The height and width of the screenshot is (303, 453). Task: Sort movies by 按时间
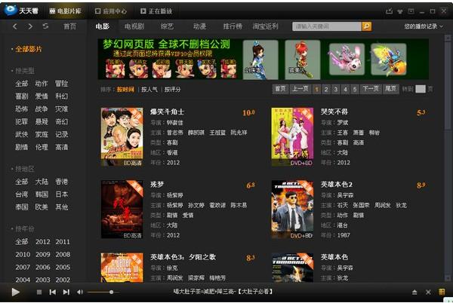click(125, 89)
